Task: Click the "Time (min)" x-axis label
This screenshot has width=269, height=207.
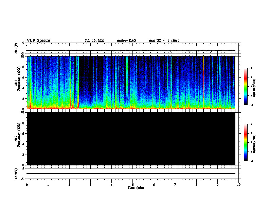Action: point(136,188)
